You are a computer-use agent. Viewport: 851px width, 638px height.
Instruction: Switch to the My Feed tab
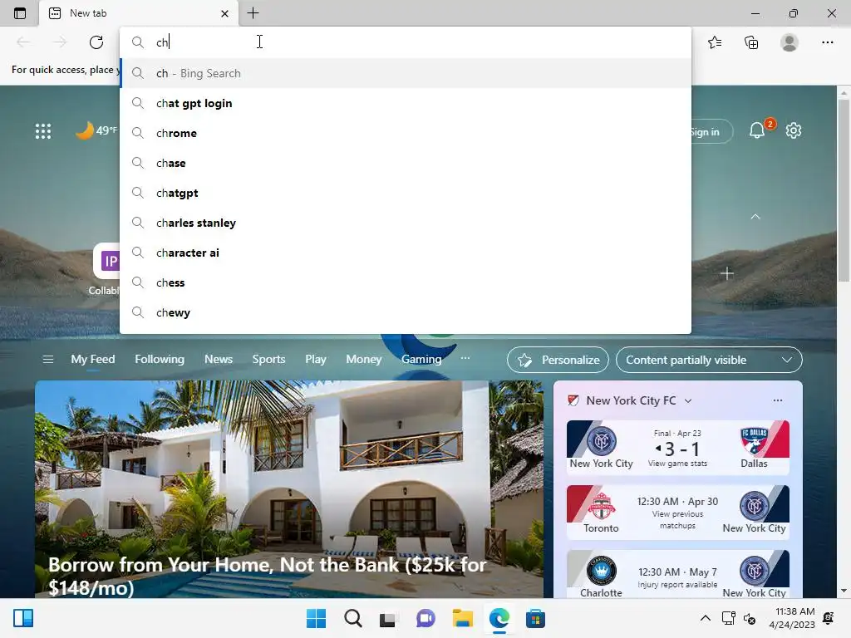coord(93,359)
